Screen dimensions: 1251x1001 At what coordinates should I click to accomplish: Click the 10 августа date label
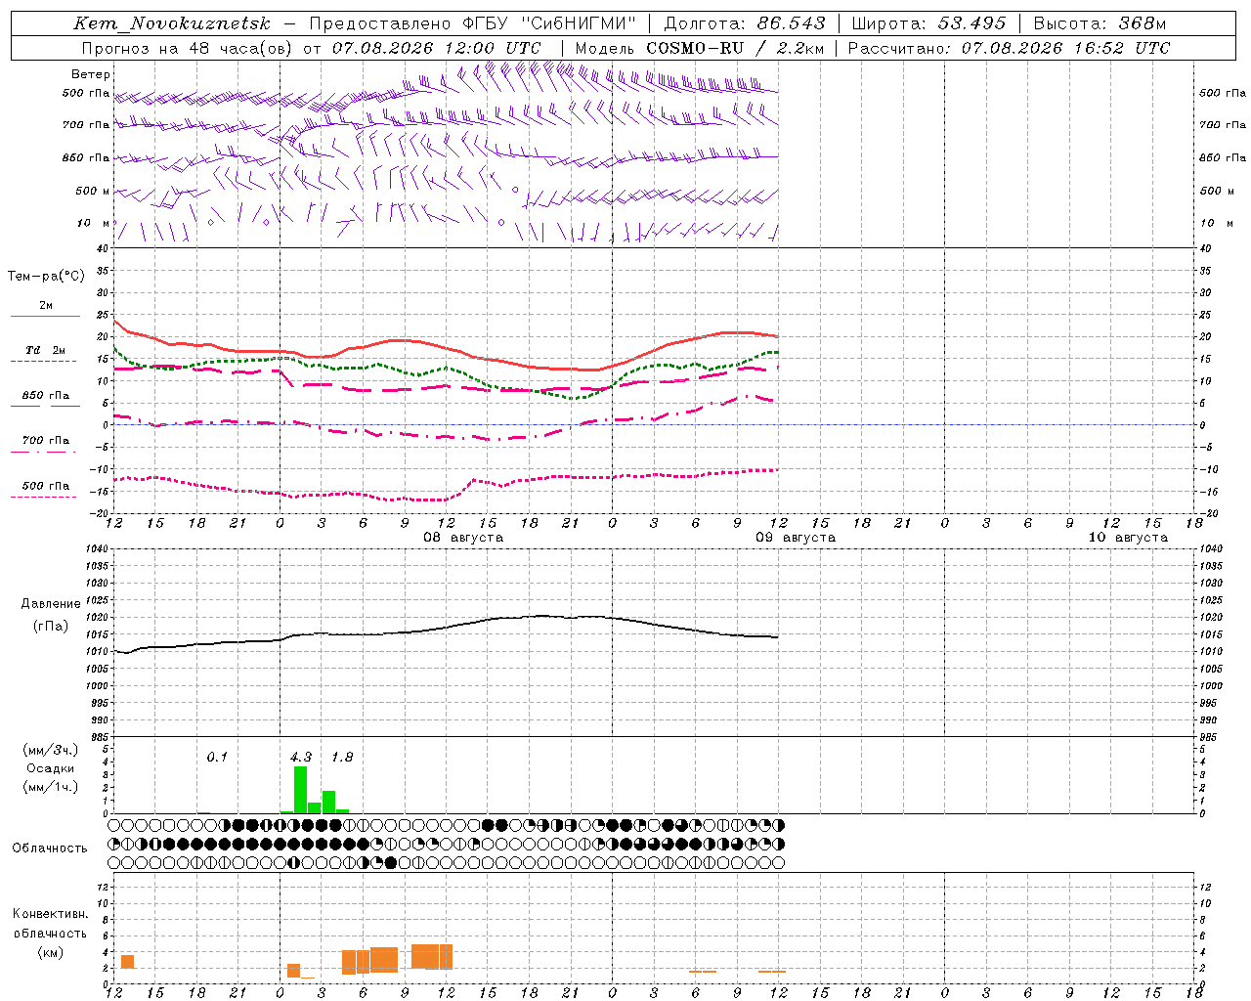click(x=1128, y=538)
